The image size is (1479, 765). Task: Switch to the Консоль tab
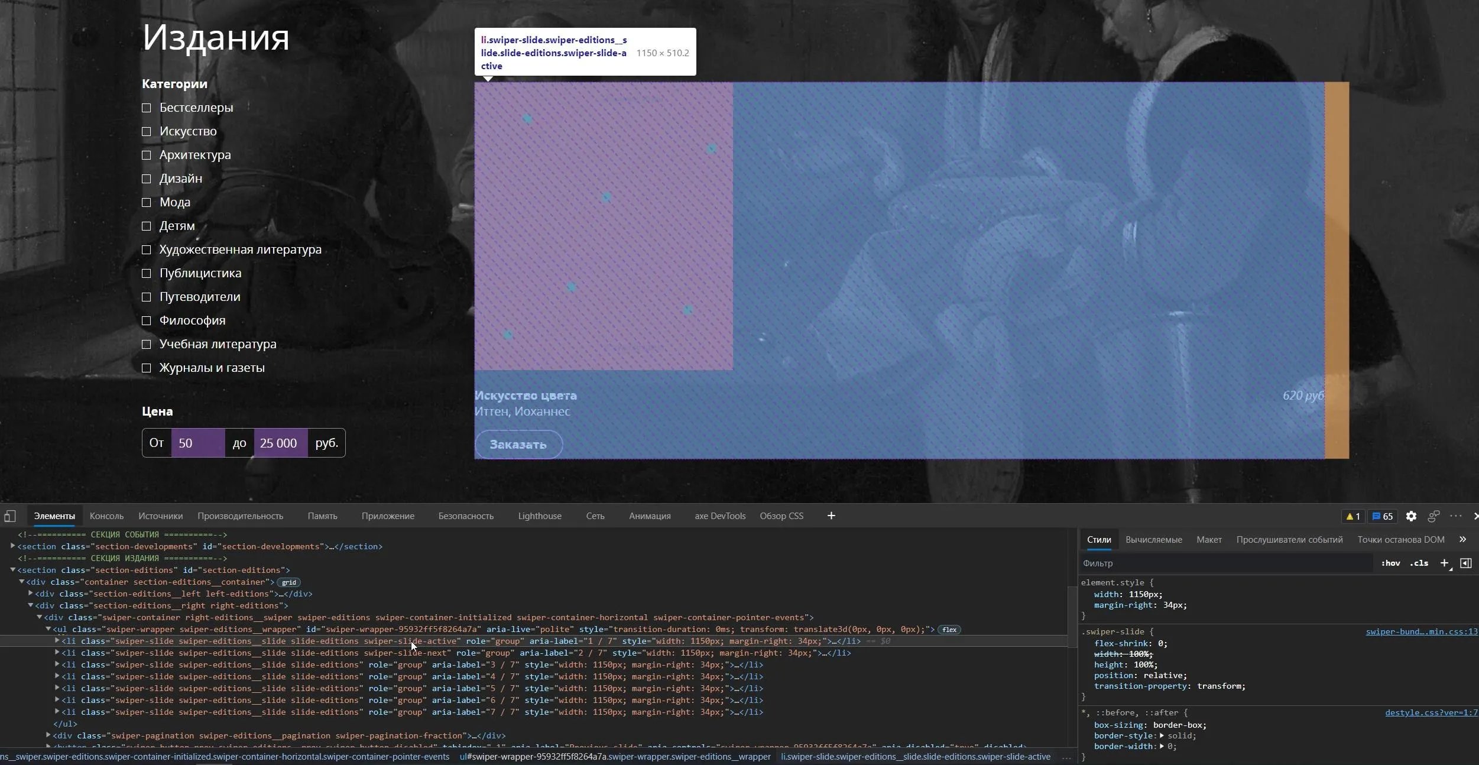tap(106, 516)
